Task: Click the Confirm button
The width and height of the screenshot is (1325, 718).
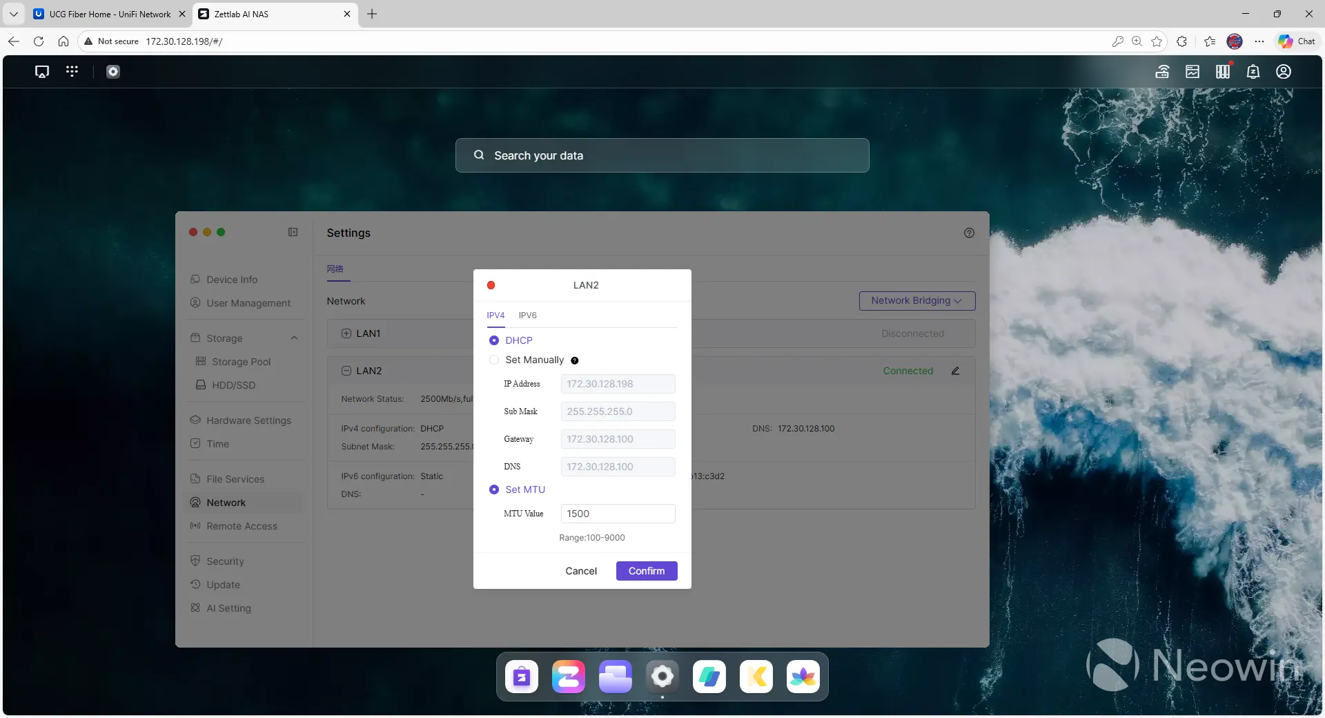Action: click(x=647, y=571)
